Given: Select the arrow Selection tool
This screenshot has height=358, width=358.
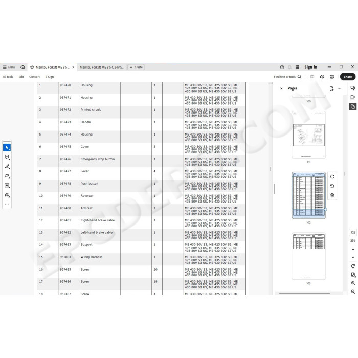Looking at the screenshot, I should tap(7, 147).
